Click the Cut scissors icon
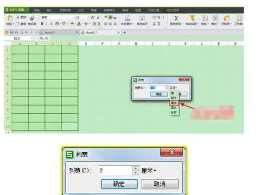 click(x=18, y=17)
